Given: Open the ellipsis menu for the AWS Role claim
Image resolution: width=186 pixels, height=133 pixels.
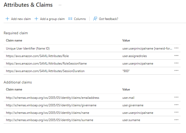Looking at the screenshot, I should click(x=176, y=56).
